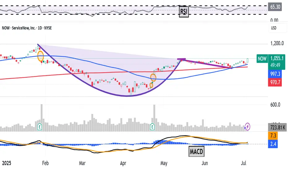Click the 2025 label on time axis
The height and width of the screenshot is (170, 288).
point(6,163)
